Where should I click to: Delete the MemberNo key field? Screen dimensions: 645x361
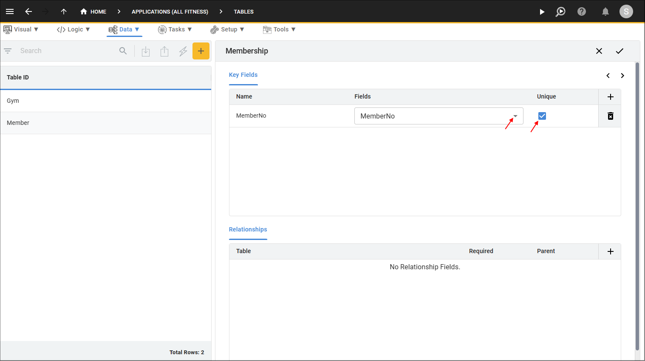[x=611, y=116]
